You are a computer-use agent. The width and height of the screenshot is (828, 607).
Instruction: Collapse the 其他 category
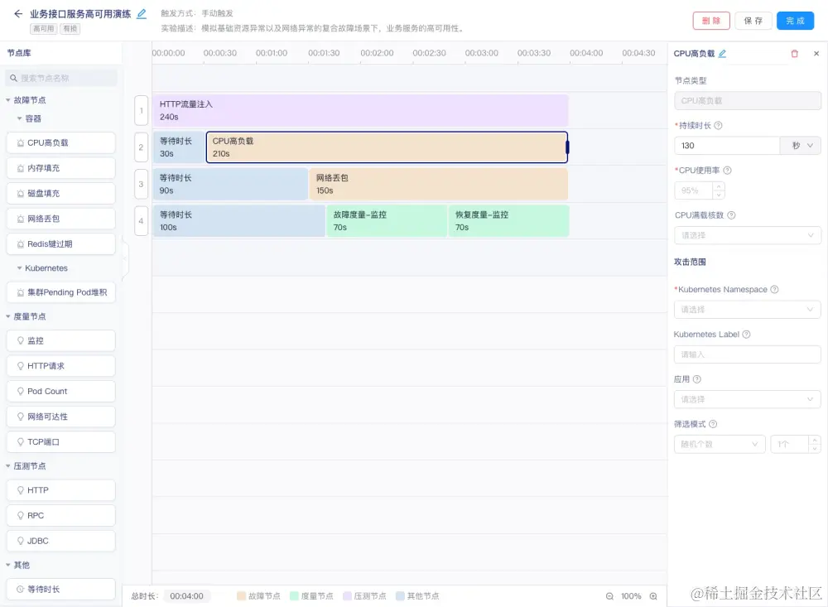coord(8,565)
